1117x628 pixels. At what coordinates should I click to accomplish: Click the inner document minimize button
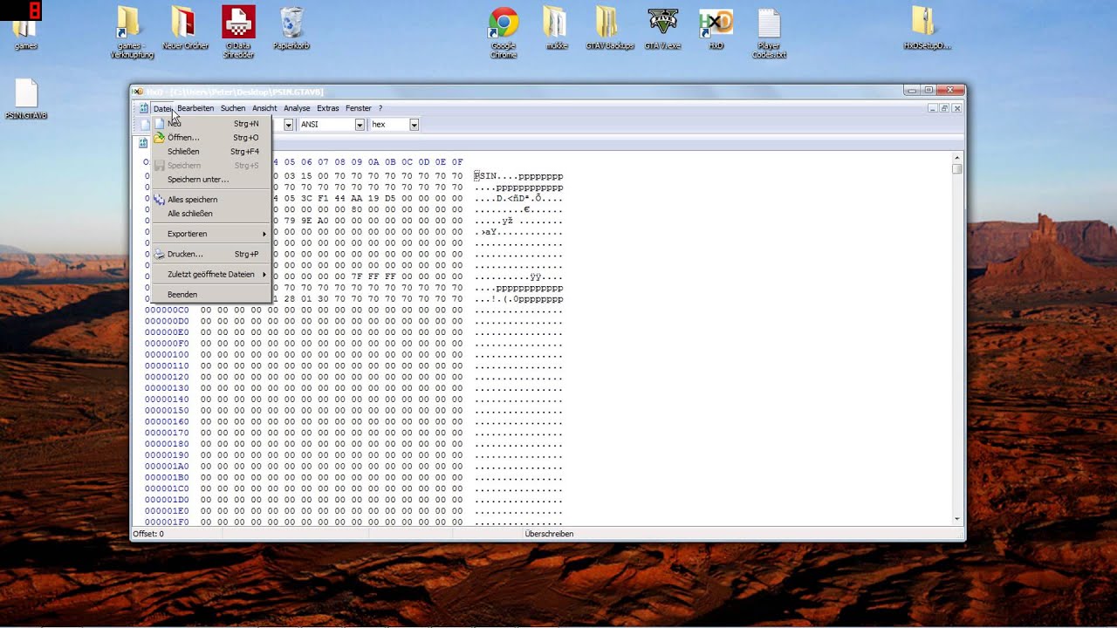[x=933, y=108]
